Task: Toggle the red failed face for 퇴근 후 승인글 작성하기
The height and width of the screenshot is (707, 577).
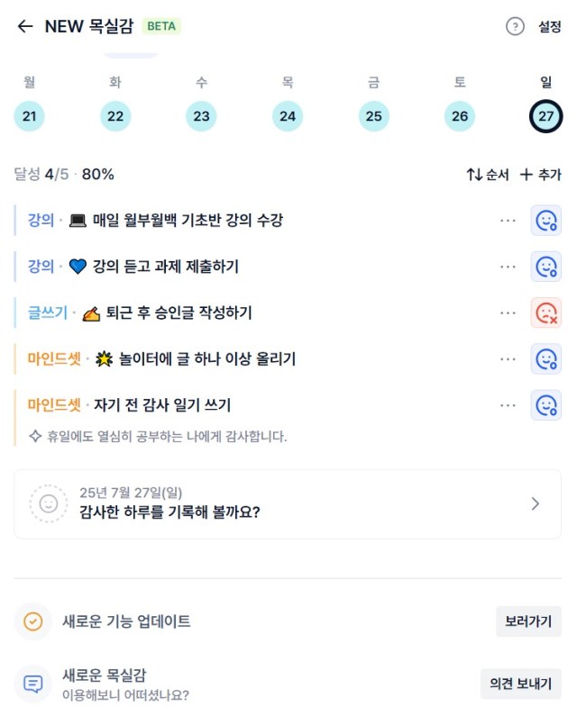Action: 545,313
